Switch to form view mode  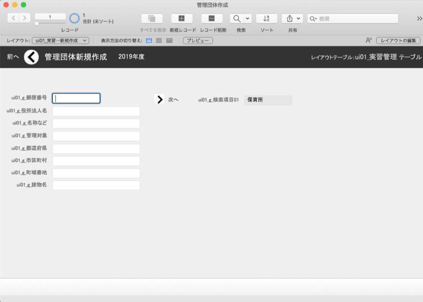coord(149,41)
